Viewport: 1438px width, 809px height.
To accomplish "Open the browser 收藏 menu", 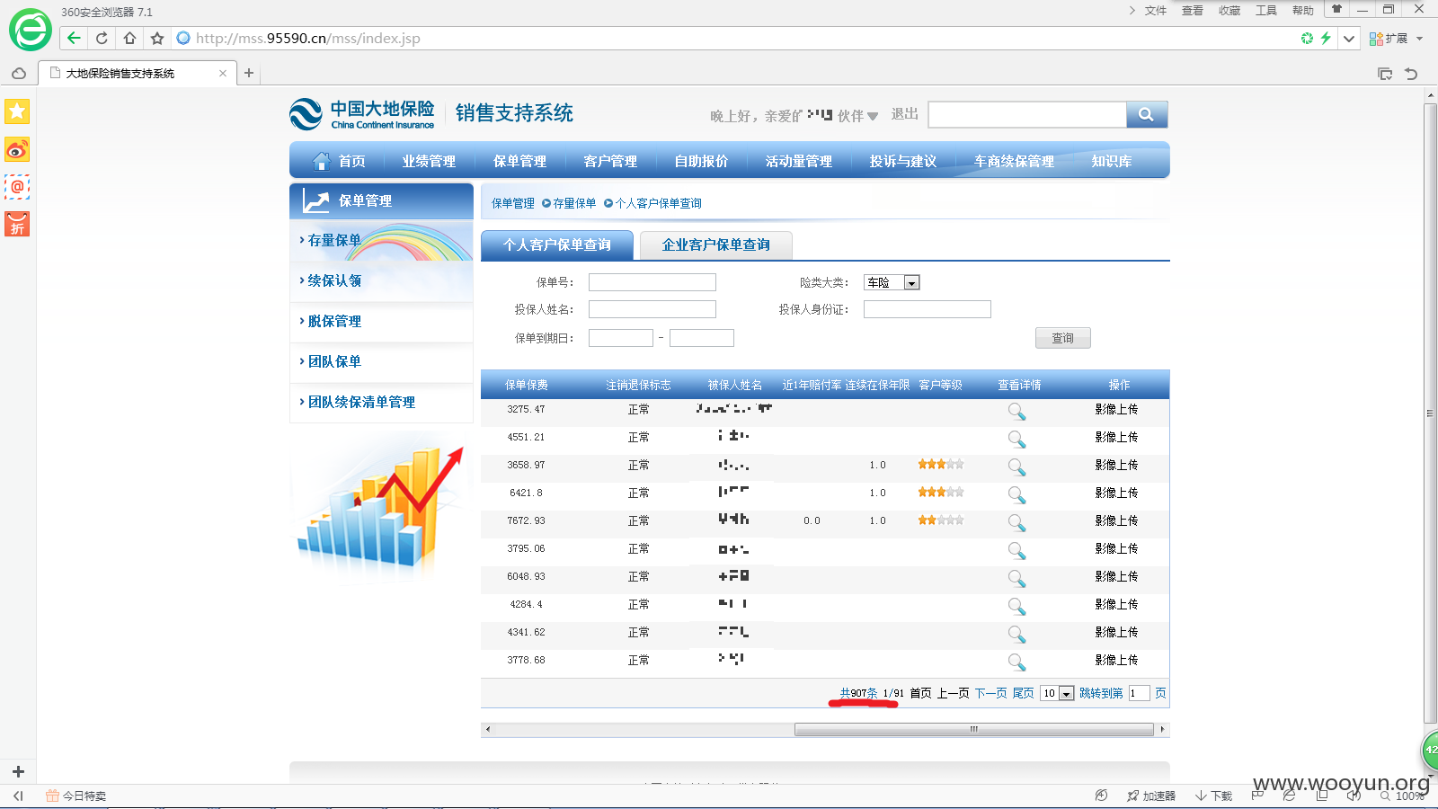I will (x=1229, y=10).
